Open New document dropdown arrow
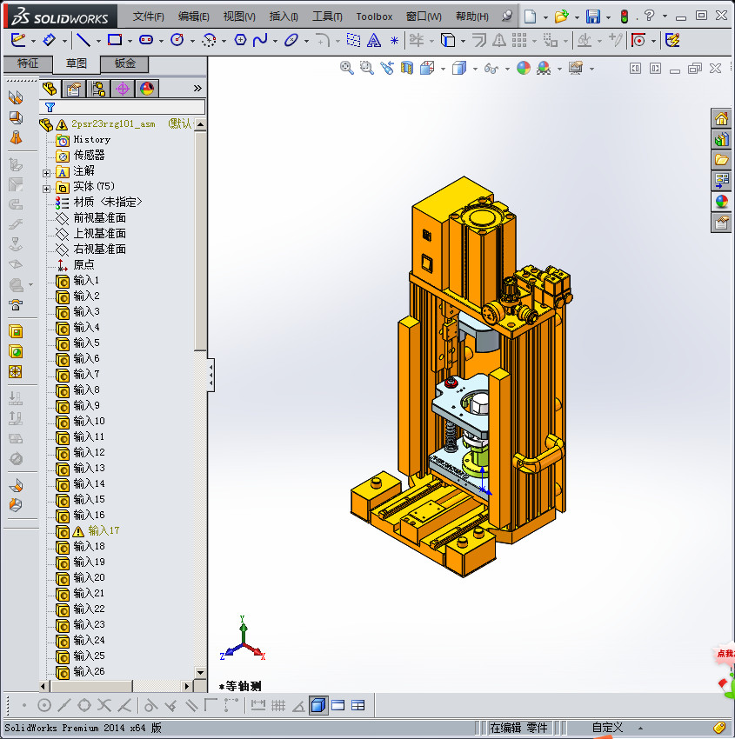The height and width of the screenshot is (739, 735). tap(545, 17)
